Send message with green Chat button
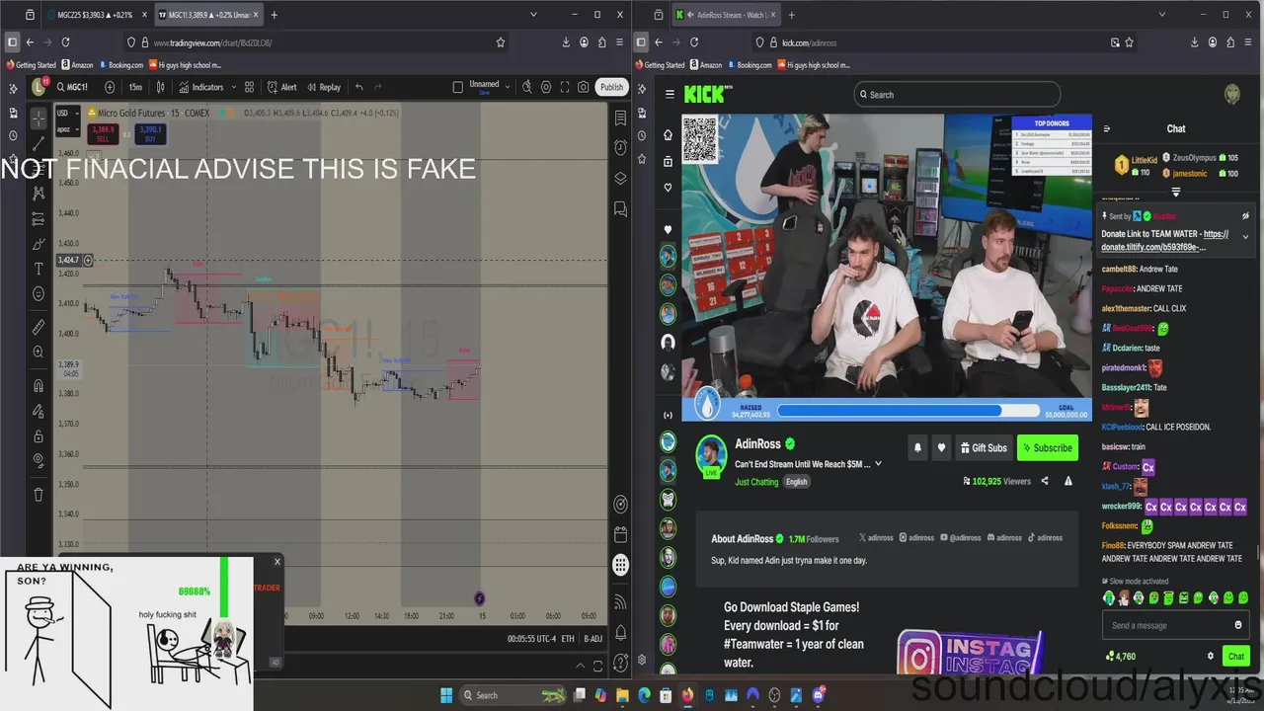The image size is (1264, 711). click(x=1235, y=656)
